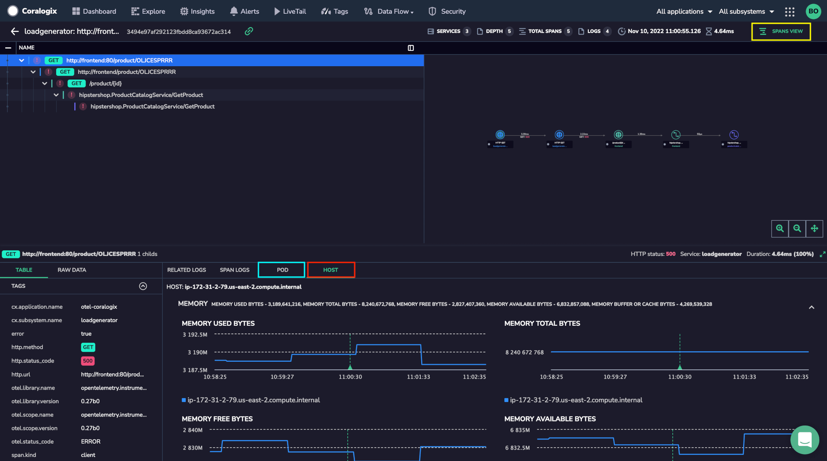Screen dimensions: 827x461
Task: Select the last hipstershop.ProductCatalogService/GetProduct span
Action: point(152,107)
